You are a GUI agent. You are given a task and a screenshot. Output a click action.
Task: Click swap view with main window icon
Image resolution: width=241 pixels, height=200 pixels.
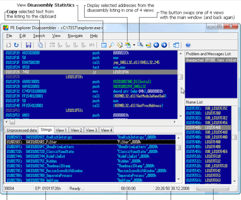(x=140, y=45)
